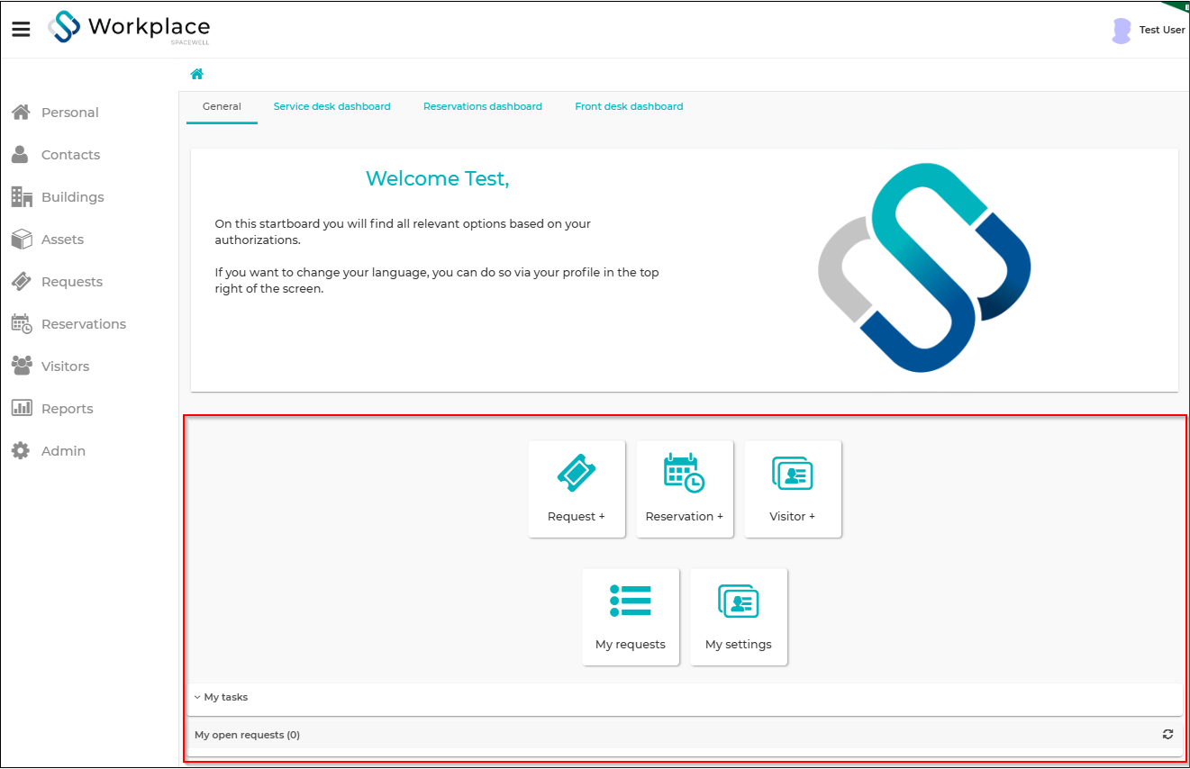This screenshot has height=769, width=1190.
Task: Open the hamburger navigation menu
Action: point(21,30)
